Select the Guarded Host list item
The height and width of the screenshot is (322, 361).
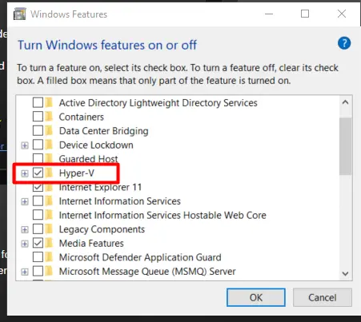tap(88, 159)
